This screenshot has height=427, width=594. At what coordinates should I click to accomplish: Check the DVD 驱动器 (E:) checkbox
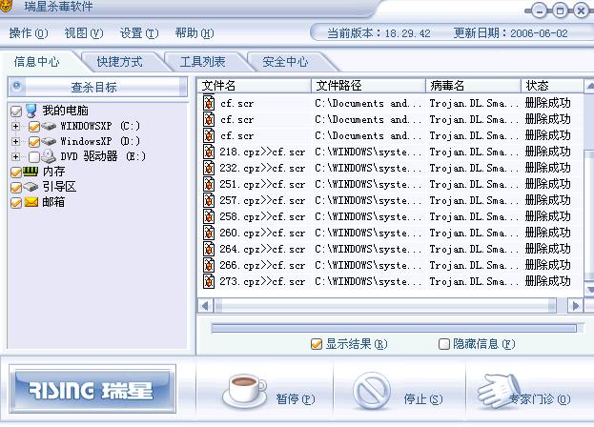(34, 156)
